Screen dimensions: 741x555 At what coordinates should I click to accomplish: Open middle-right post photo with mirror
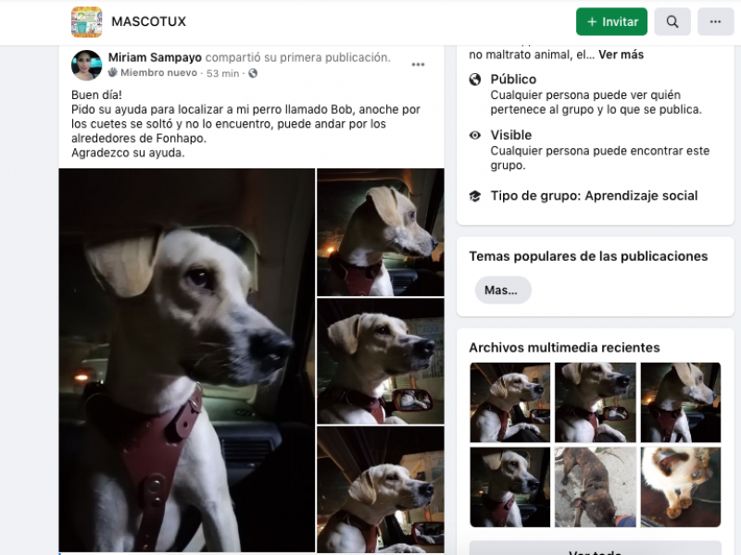[381, 361]
